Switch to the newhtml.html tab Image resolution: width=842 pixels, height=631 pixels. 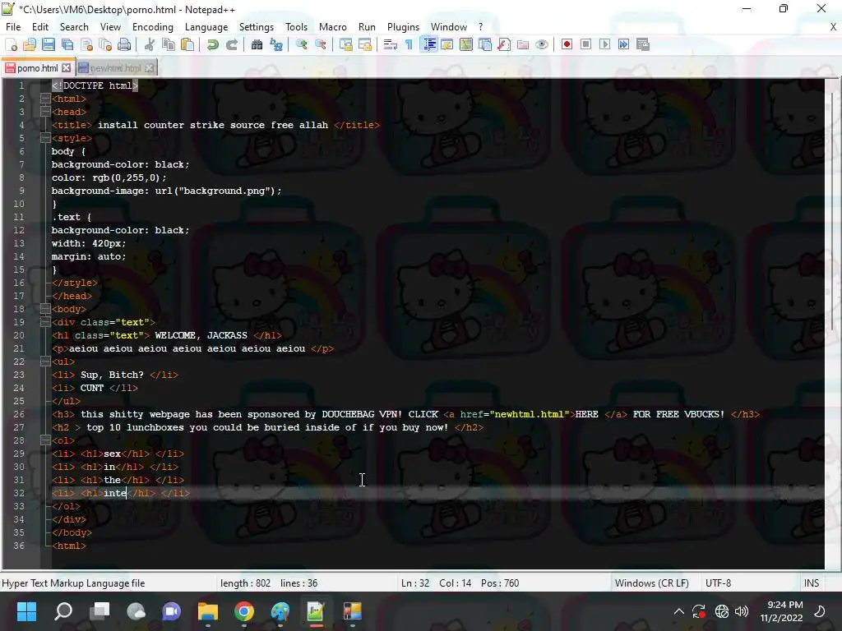115,68
